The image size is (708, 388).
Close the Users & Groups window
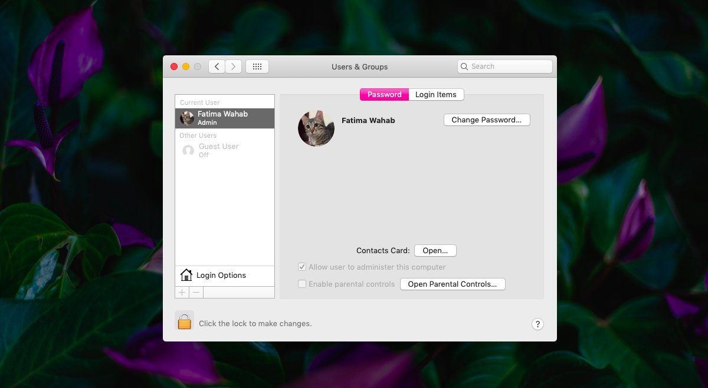[x=174, y=67]
